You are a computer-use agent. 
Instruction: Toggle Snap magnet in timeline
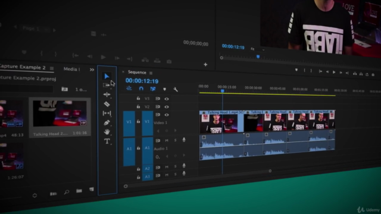coord(141,89)
